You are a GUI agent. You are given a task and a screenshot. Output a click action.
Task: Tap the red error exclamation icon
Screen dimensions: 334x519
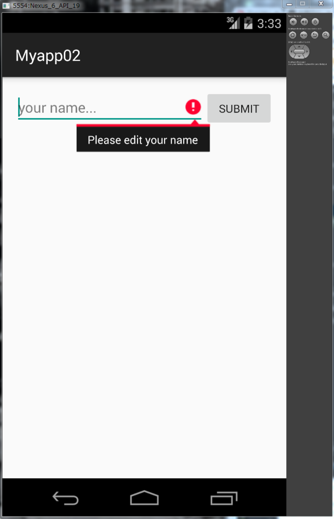[x=193, y=107]
